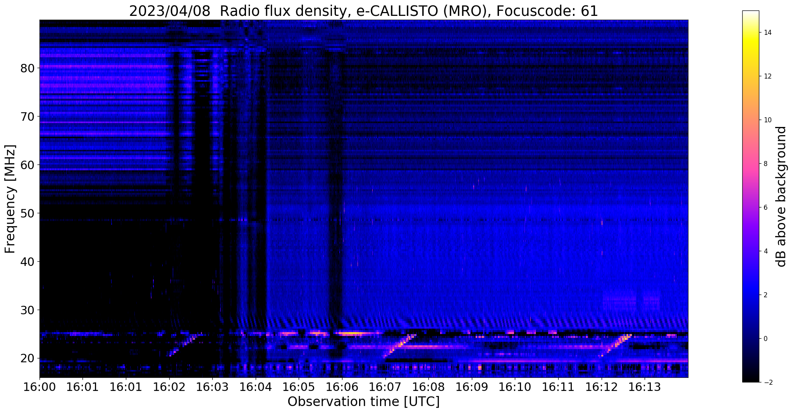Click the 70 frequency tick label
Viewport: 793px width, 413px height.
tap(27, 117)
